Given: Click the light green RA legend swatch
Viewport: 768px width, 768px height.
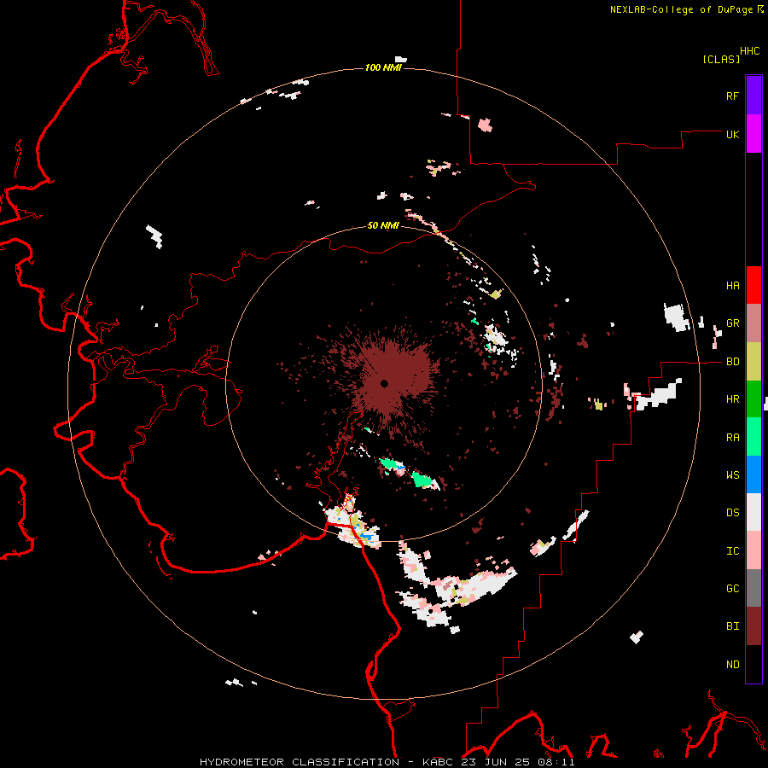Looking at the screenshot, I should [753, 437].
